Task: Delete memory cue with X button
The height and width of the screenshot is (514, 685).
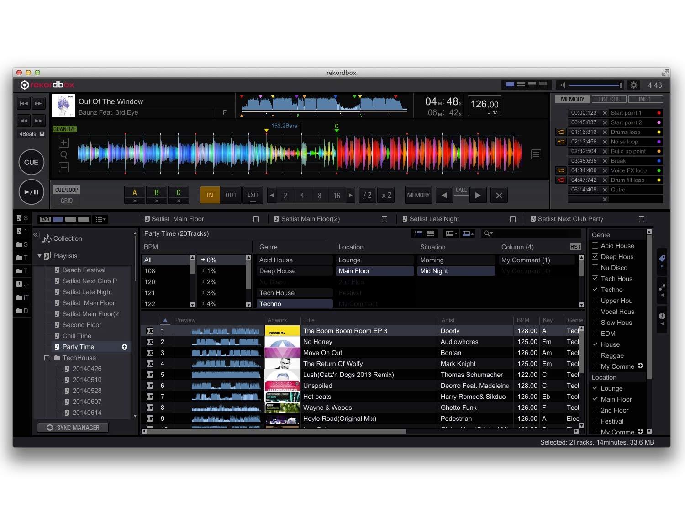Action: [499, 195]
